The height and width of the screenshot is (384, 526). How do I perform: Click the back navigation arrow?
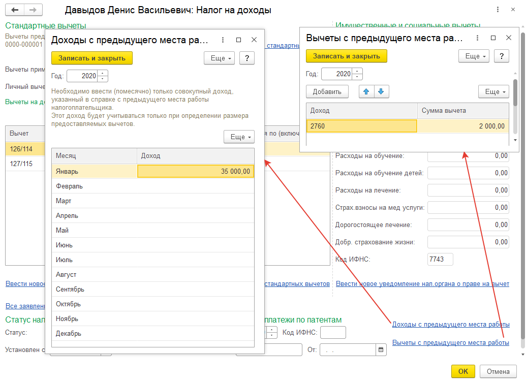tap(15, 10)
